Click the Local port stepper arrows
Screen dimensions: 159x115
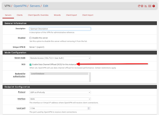89,108
